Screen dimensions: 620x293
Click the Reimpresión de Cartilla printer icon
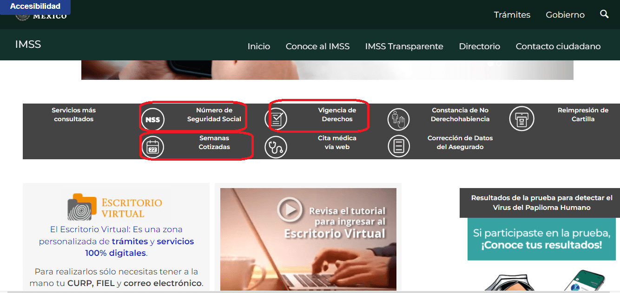521,119
